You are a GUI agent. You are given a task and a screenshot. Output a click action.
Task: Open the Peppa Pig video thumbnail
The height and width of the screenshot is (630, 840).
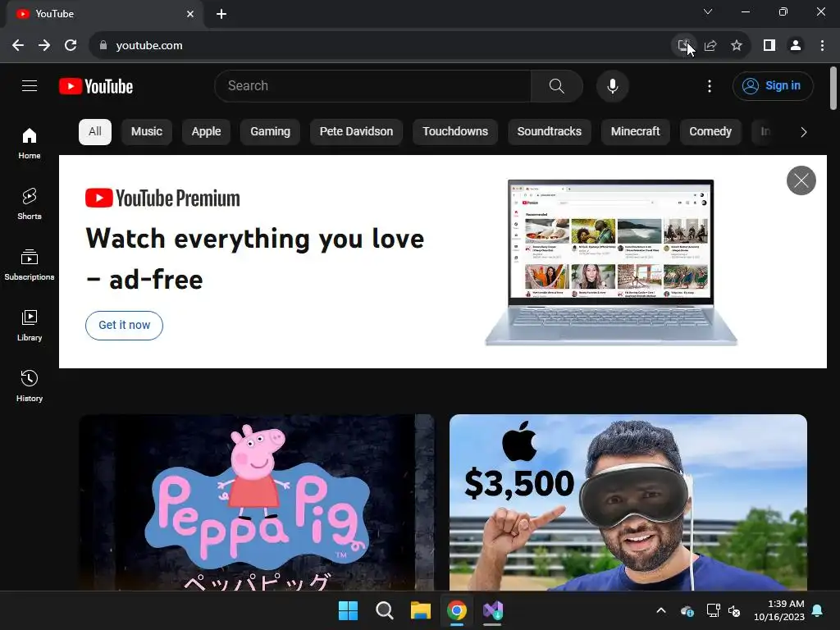click(256, 502)
